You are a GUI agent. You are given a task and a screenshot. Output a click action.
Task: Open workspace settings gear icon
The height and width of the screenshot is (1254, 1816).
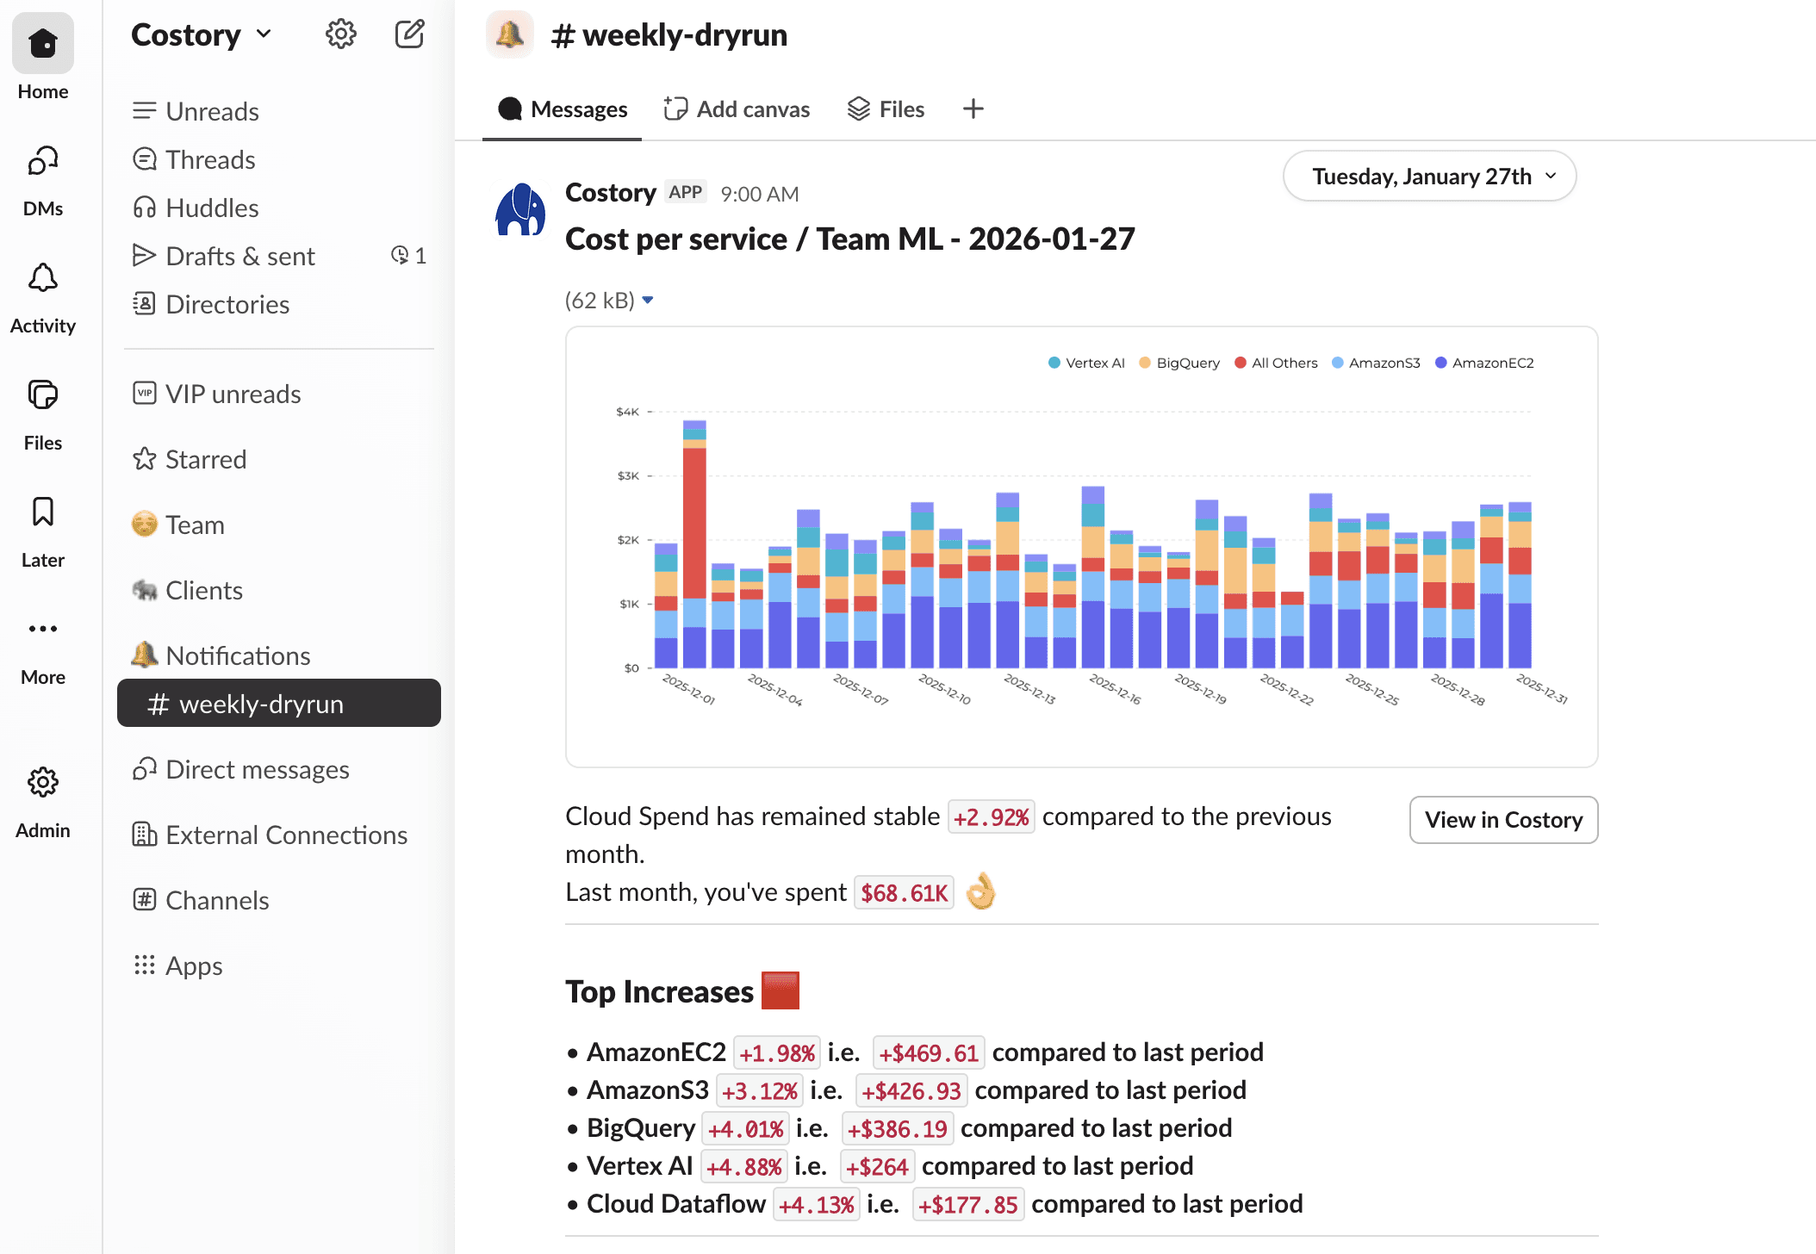340,34
